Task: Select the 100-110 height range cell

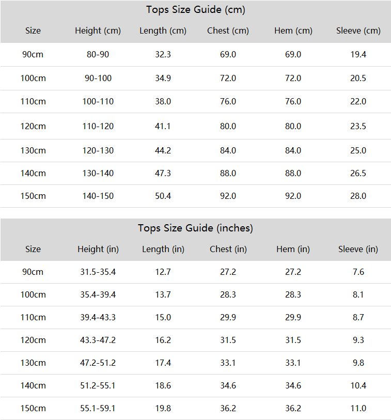Action: pos(98,102)
